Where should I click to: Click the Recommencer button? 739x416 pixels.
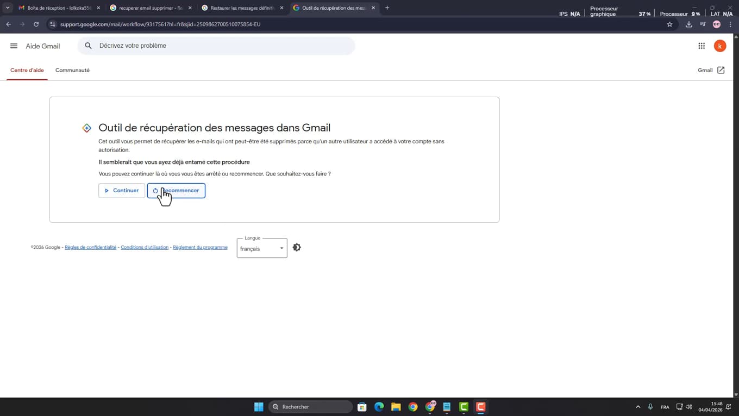pyautogui.click(x=176, y=191)
